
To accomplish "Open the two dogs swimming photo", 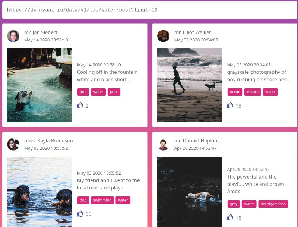I will coord(39,192).
